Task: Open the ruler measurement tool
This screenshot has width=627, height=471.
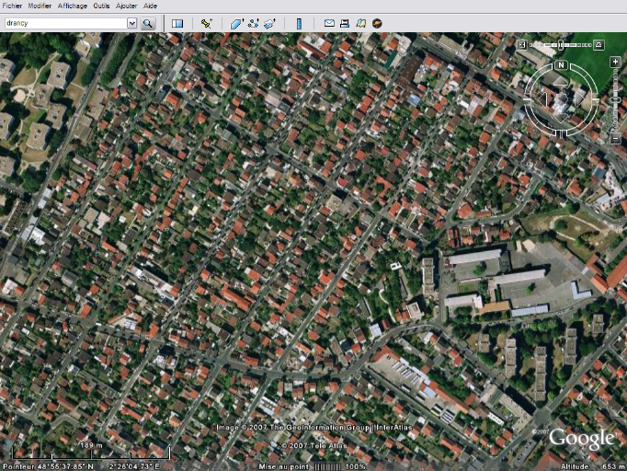Action: point(299,23)
